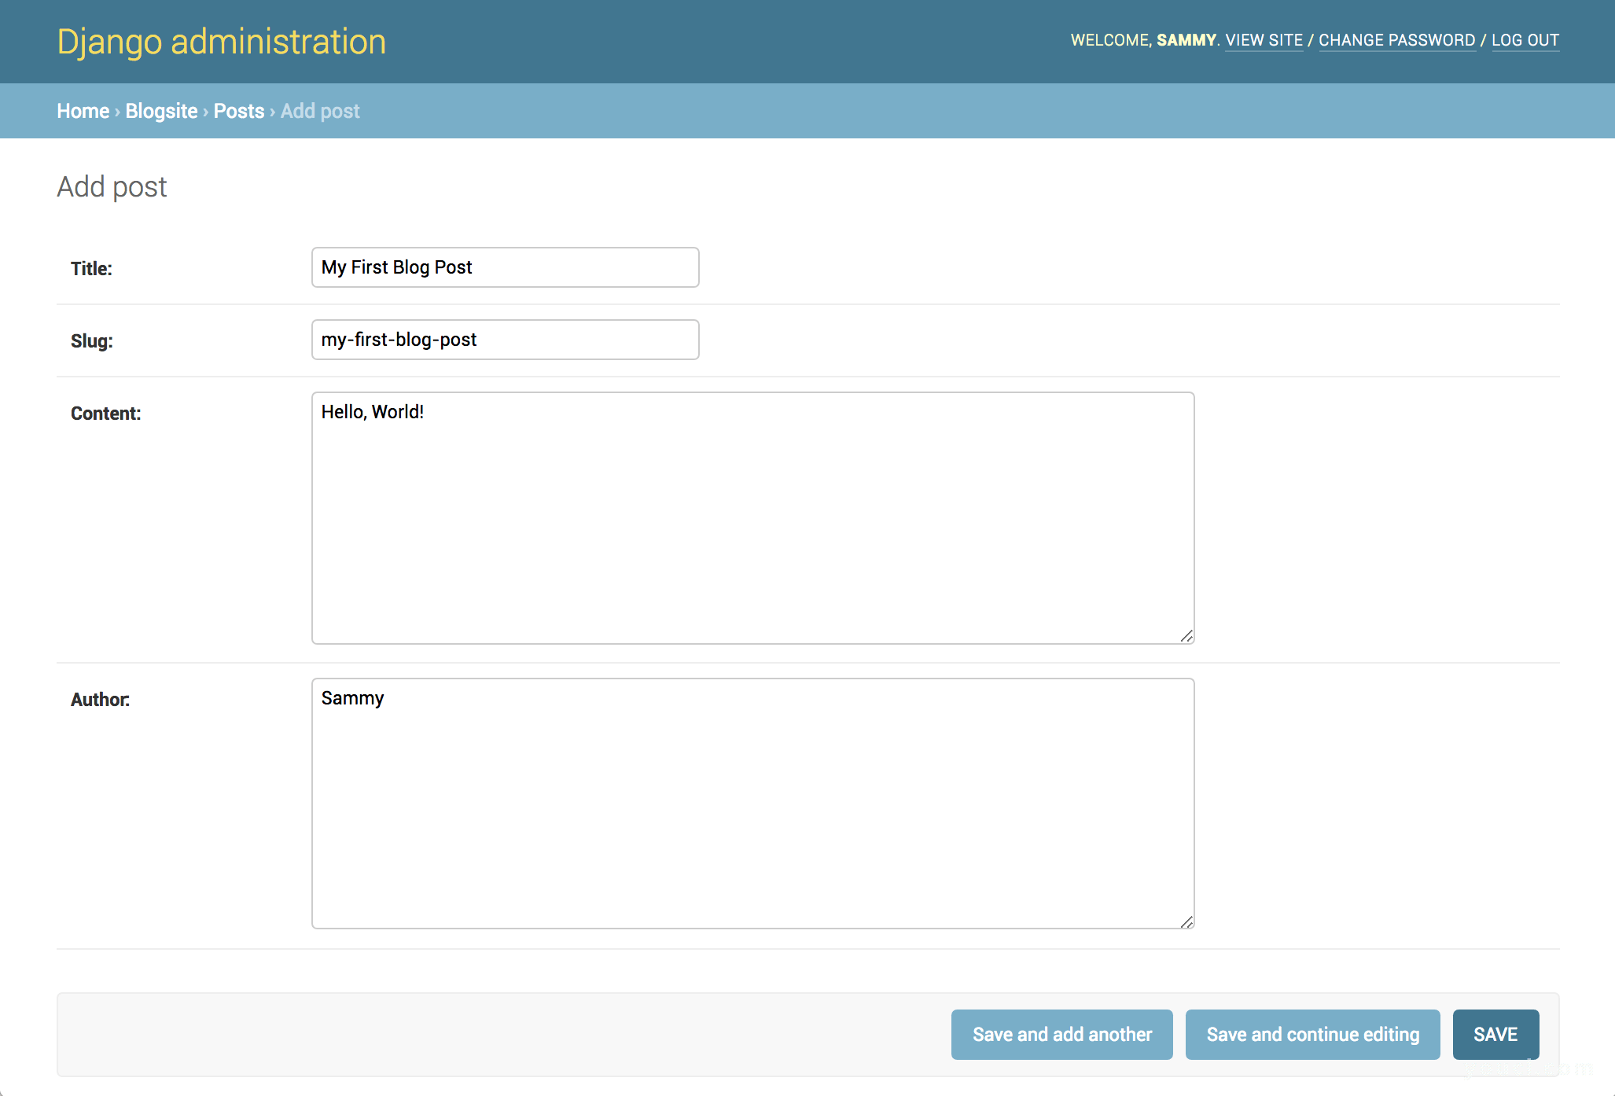Navigate to Blogsite breadcrumb
1615x1096 pixels.
160,110
